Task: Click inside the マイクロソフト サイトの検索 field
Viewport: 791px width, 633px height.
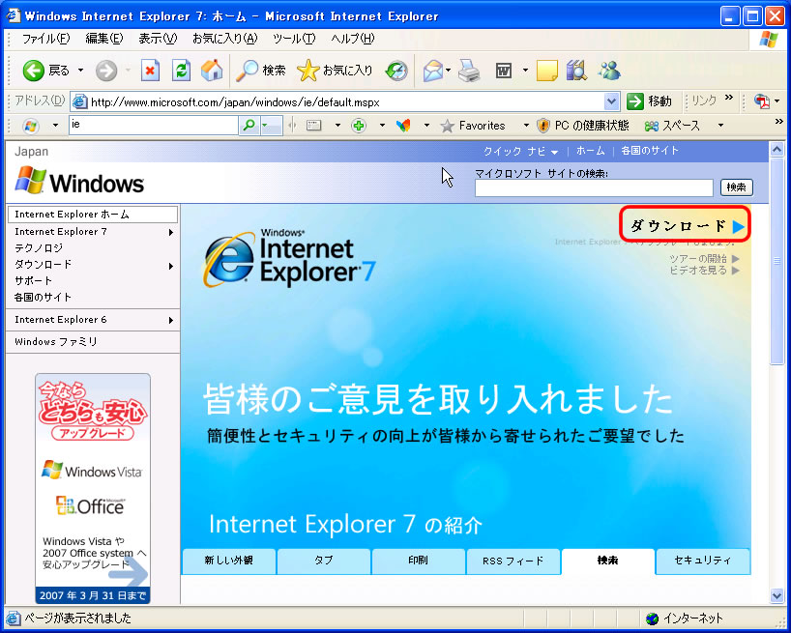Action: [x=594, y=188]
